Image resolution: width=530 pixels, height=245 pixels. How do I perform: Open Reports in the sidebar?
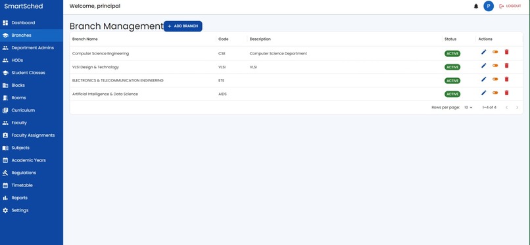coord(32,198)
